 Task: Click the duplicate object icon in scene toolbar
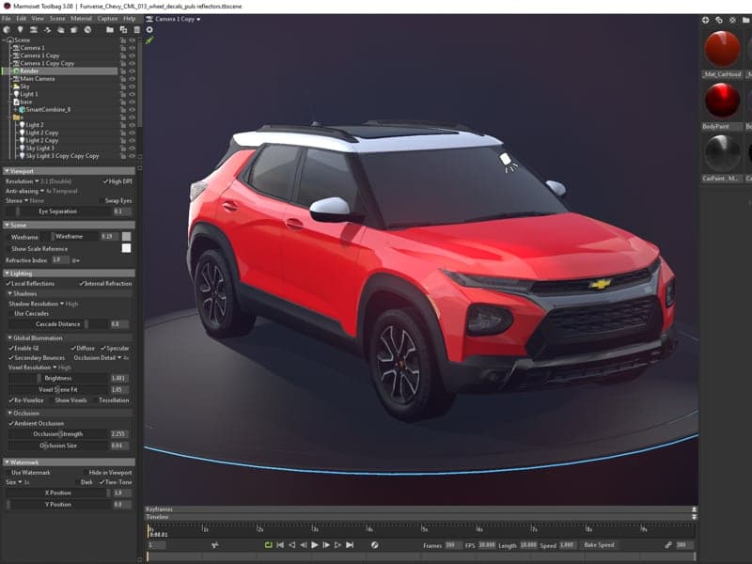(x=123, y=30)
